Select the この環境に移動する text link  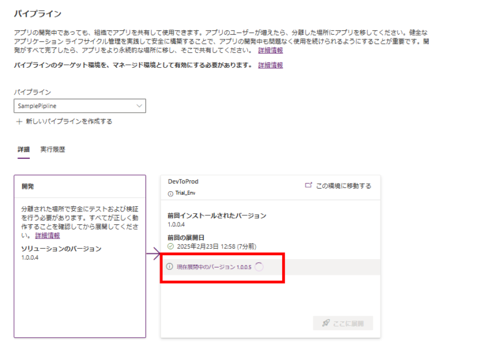pos(343,185)
